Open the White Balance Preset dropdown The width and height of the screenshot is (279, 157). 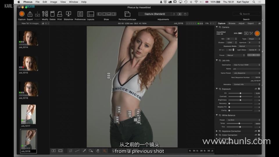point(244,120)
